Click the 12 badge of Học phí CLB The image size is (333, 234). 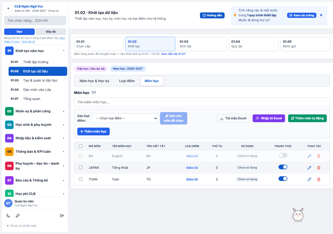9,193
